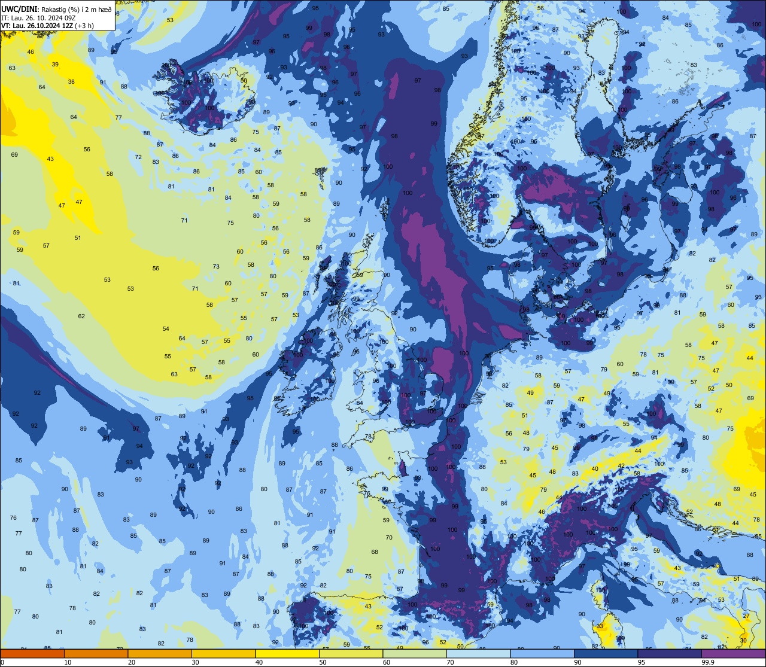Pick the legend swatch between 10 and 20
This screenshot has width=766, height=667.
tap(96, 653)
